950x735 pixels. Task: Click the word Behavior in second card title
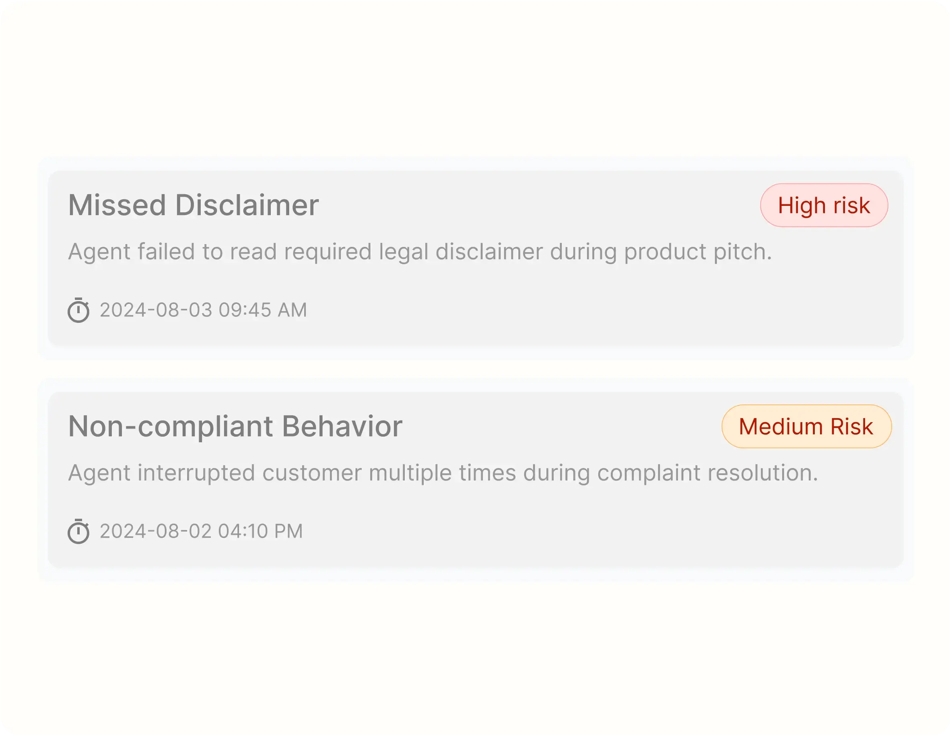pos(342,426)
